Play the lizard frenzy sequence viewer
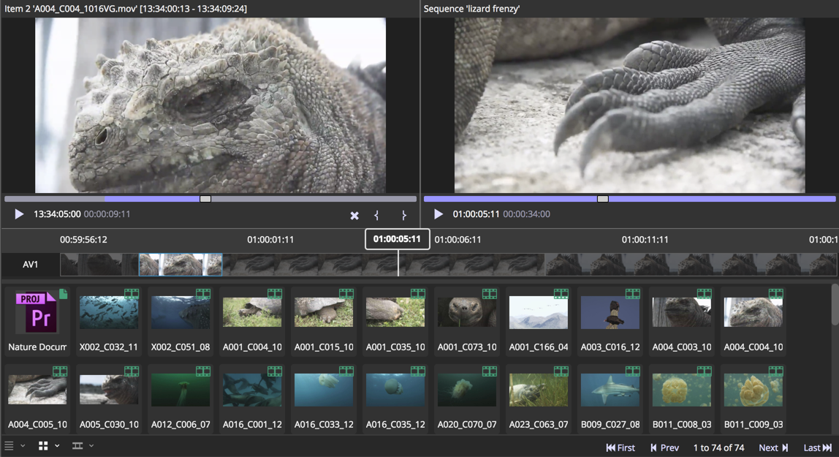 point(439,214)
